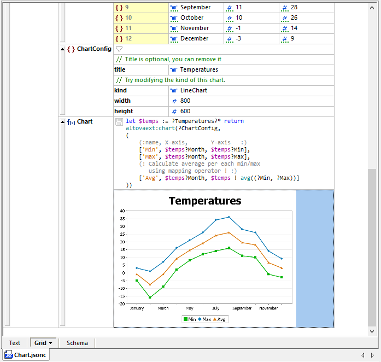
Task: Collapse the Chart function node
Action: [x=62, y=122]
